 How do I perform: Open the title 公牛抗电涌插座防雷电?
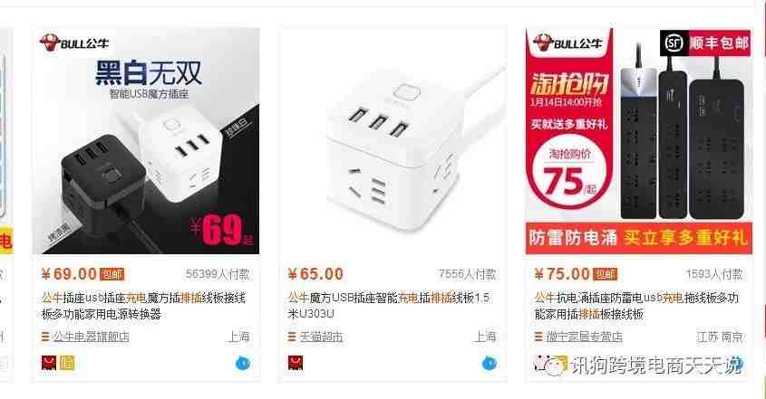[x=637, y=305]
